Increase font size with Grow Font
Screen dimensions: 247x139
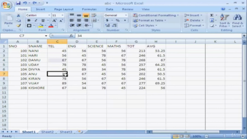pyautogui.click(x=54, y=20)
